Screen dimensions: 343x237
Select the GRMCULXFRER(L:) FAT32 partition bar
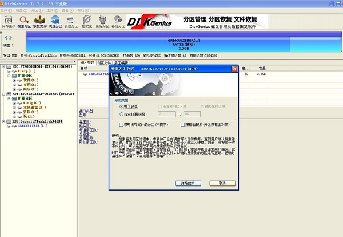coord(184,44)
